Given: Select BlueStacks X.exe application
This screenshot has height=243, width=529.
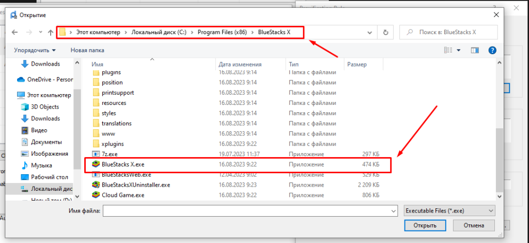Looking at the screenshot, I should tap(123, 164).
